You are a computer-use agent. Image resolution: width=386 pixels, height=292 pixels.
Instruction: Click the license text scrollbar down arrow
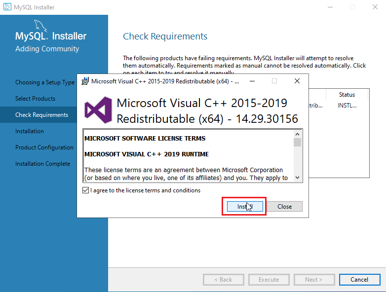(297, 178)
